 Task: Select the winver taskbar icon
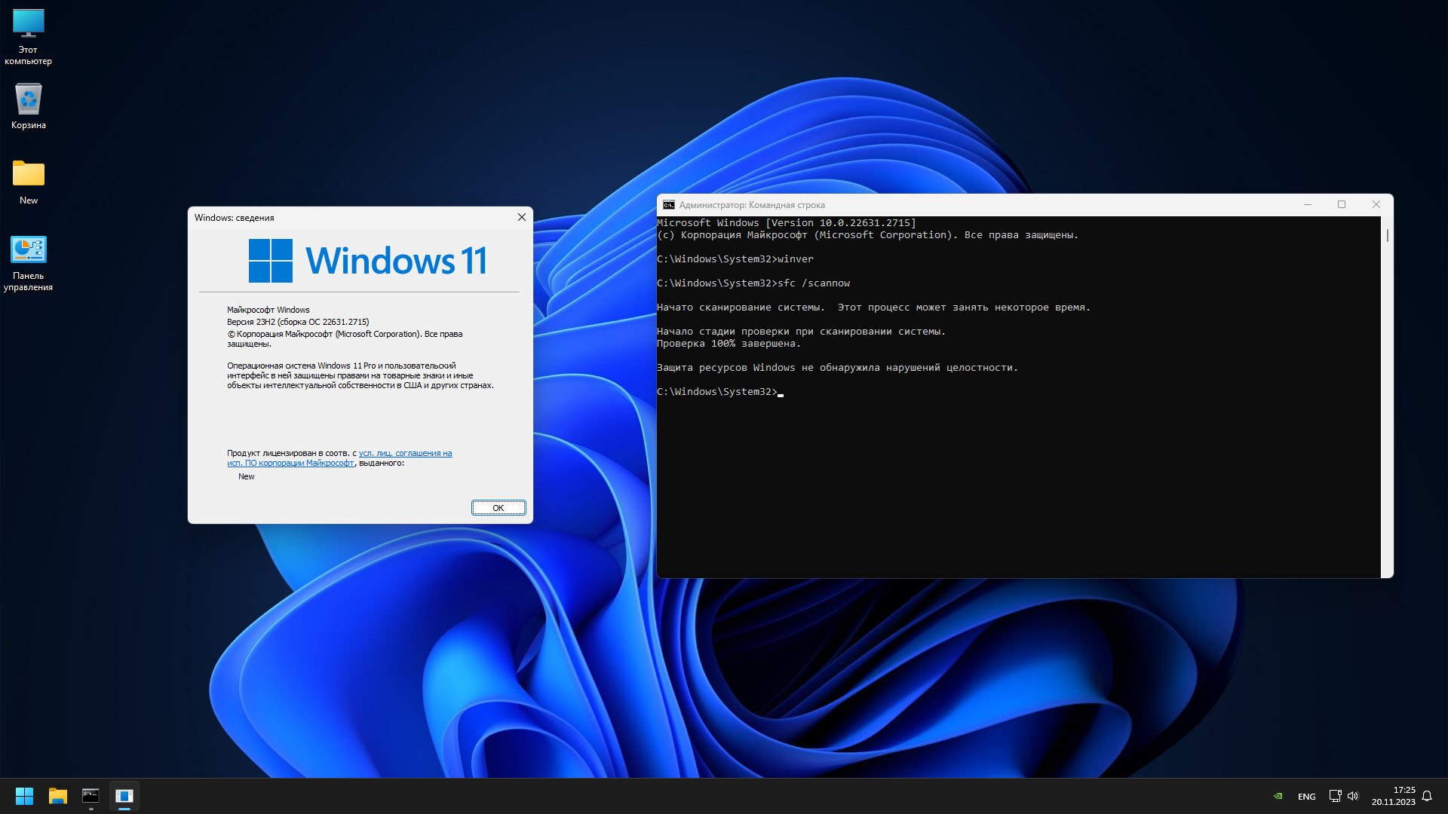(124, 796)
